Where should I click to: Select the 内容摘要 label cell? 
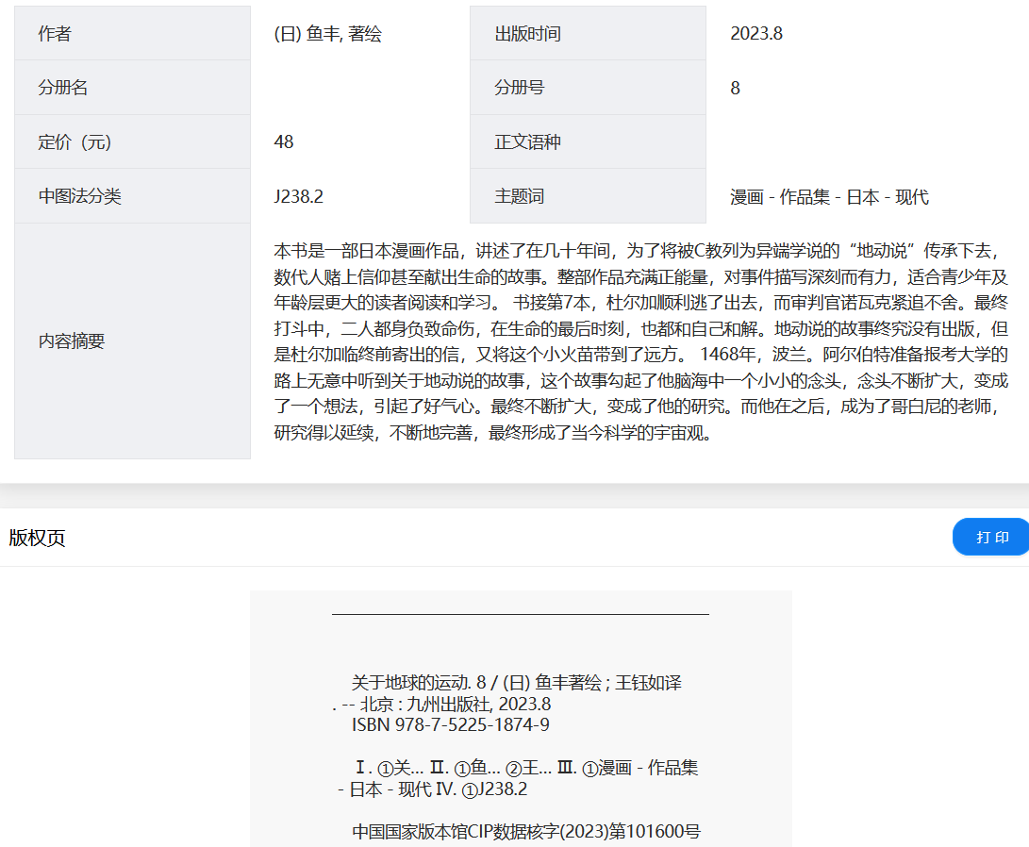coord(133,341)
